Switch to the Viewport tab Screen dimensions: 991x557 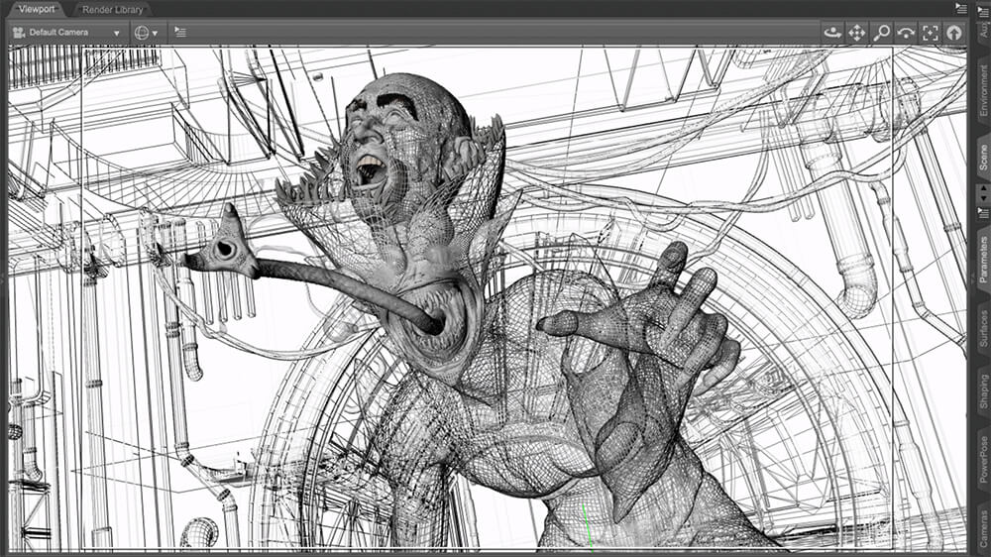[37, 9]
